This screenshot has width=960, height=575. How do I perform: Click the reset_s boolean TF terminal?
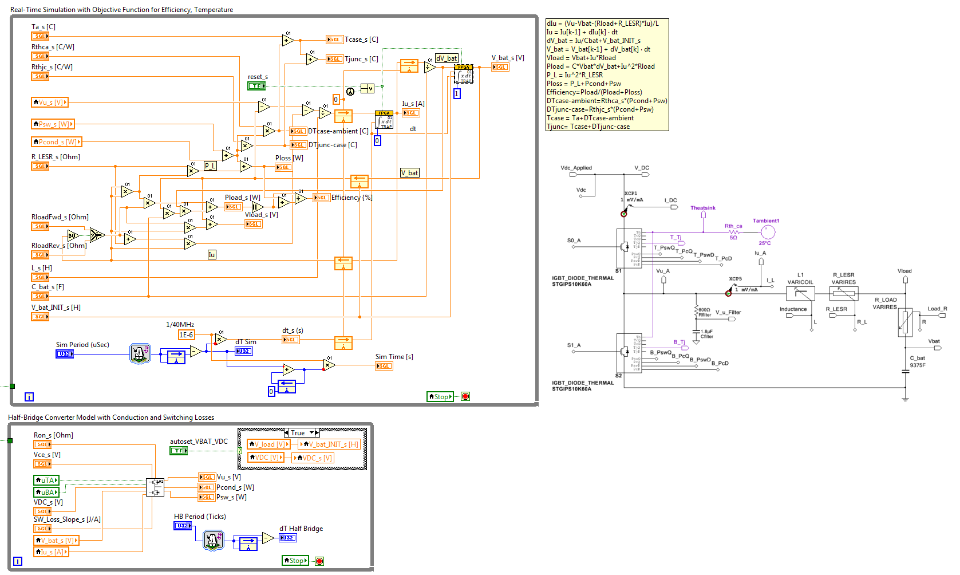click(256, 86)
